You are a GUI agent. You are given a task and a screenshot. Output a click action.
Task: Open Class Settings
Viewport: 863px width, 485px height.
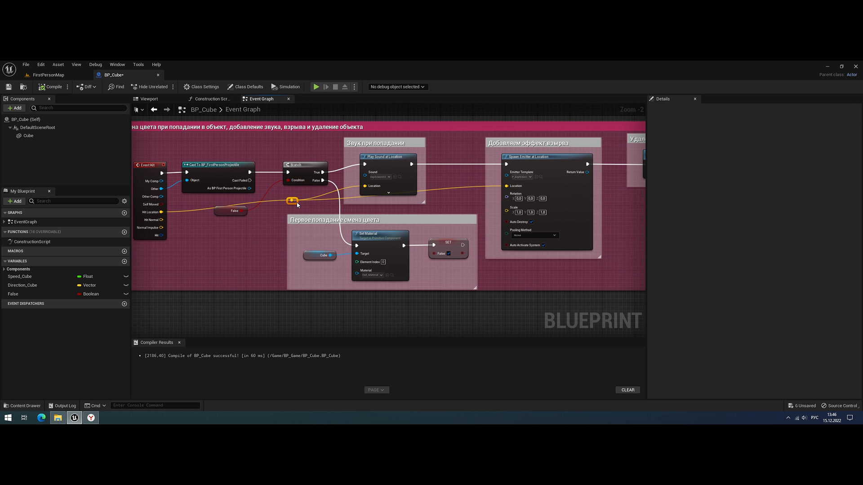point(201,87)
